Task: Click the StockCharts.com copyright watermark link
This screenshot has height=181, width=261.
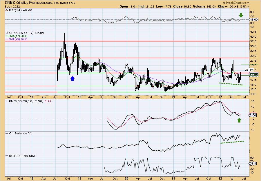Action: click(x=236, y=3)
